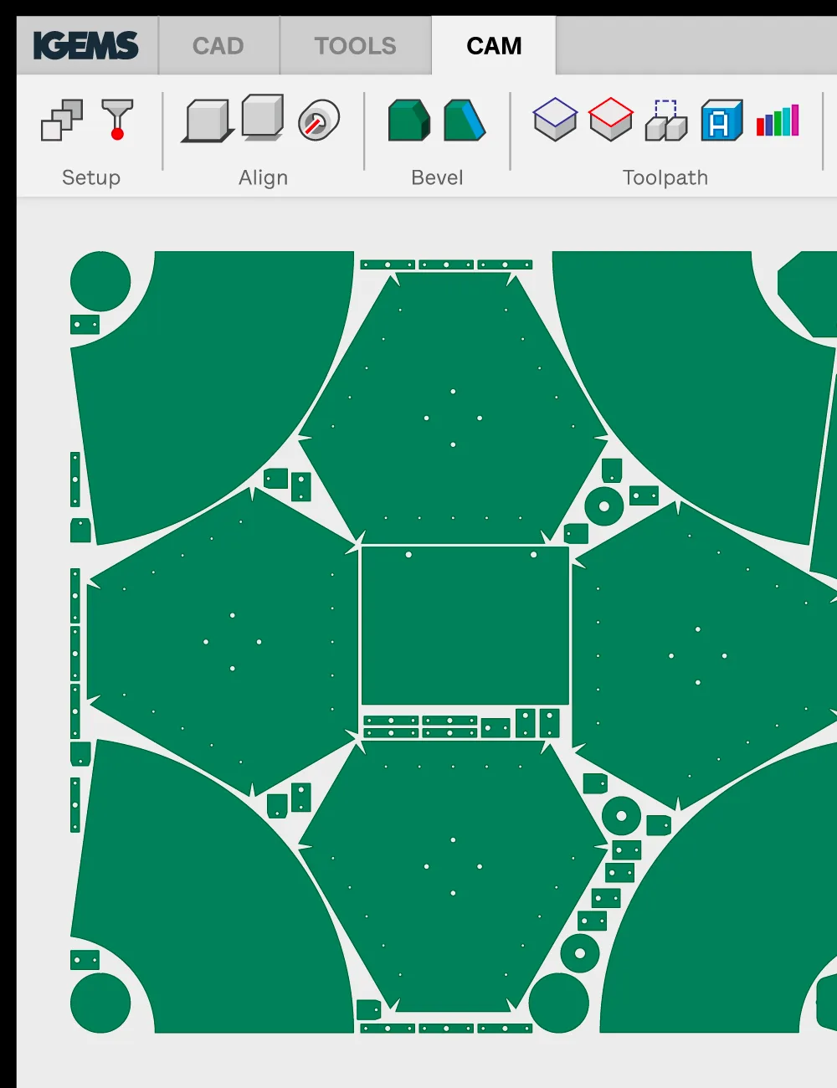Choose the dashed square with cubes icon
This screenshot has width=837, height=1088.
point(666,121)
